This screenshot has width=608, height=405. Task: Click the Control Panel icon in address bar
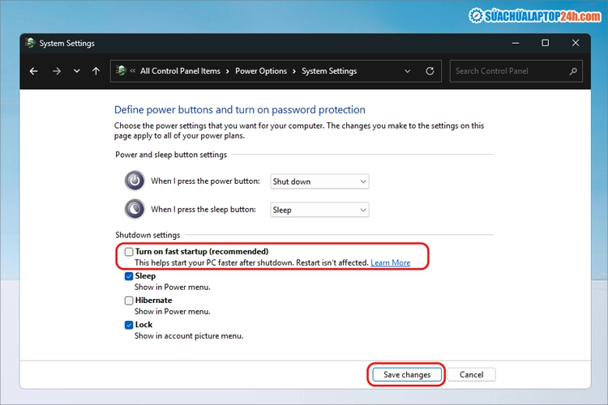coord(121,71)
